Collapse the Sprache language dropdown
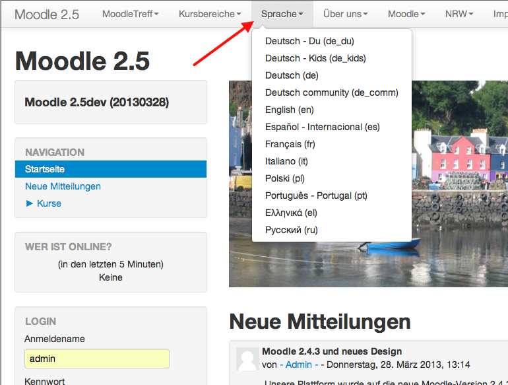Image resolution: width=508 pixels, height=385 pixels. [x=282, y=14]
